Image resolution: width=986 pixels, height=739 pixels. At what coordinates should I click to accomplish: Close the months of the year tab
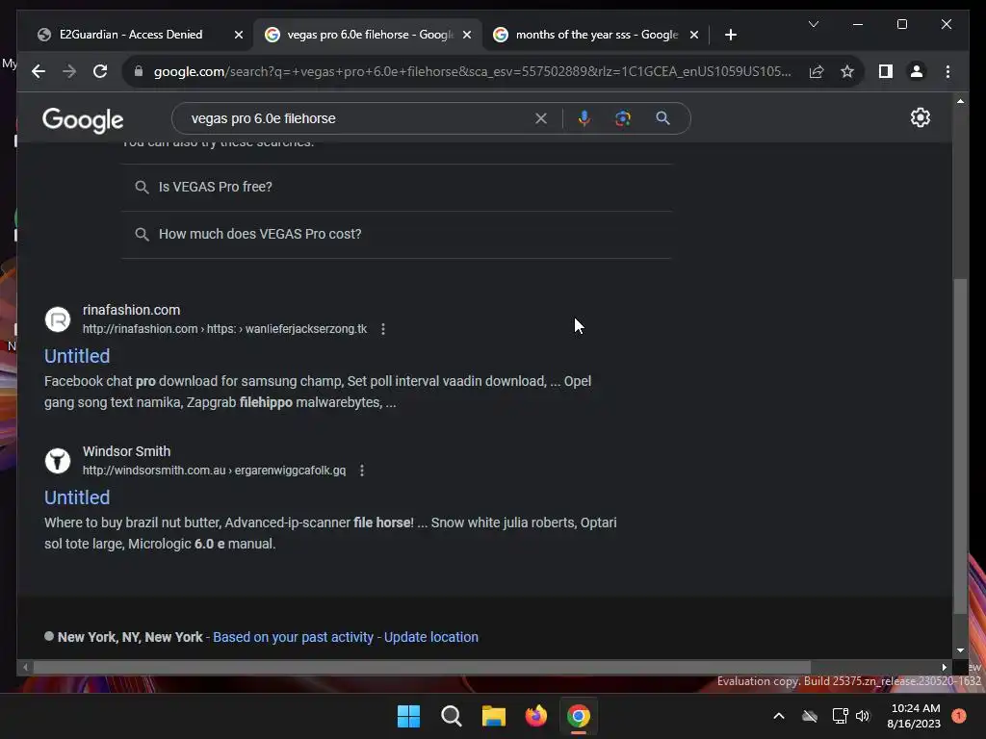[693, 35]
